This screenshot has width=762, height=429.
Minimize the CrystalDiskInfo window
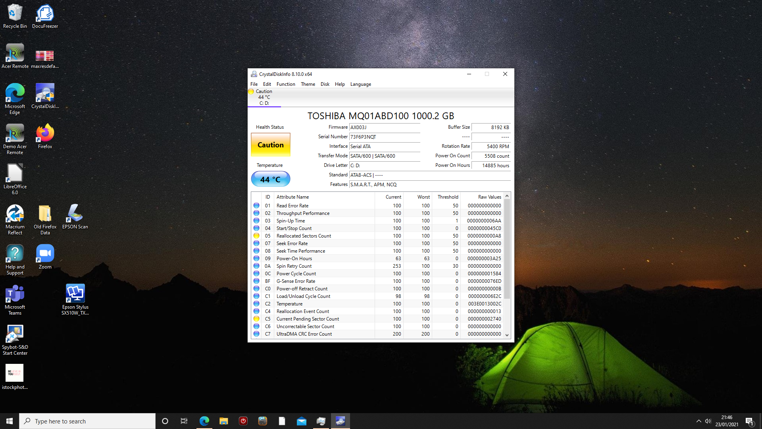point(469,74)
